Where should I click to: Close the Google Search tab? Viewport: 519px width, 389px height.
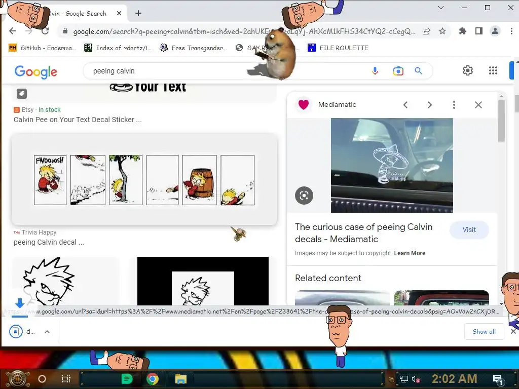[x=119, y=13]
